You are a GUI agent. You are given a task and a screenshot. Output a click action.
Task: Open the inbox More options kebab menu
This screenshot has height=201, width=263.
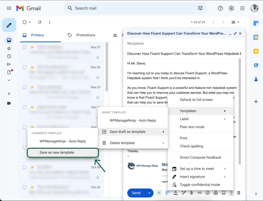tap(50, 22)
